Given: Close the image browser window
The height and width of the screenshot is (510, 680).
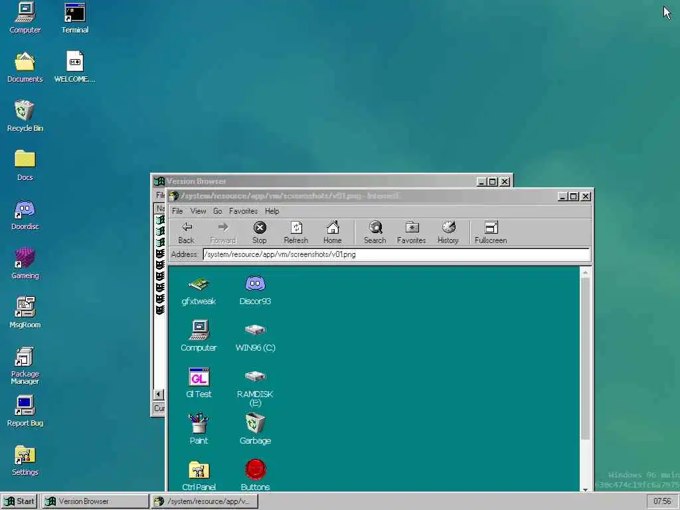Looking at the screenshot, I should point(586,197).
